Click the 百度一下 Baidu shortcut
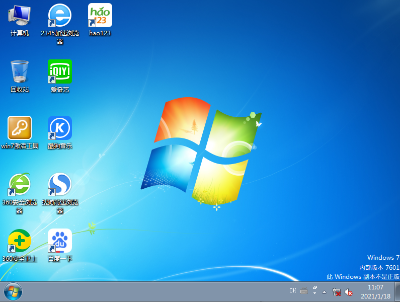 (60, 241)
